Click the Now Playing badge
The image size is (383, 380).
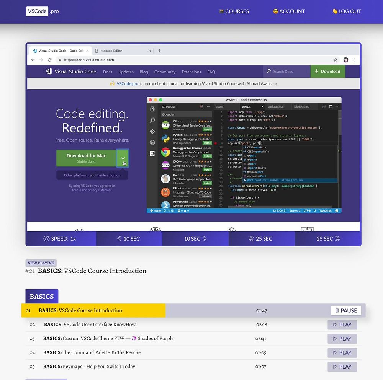(x=41, y=263)
